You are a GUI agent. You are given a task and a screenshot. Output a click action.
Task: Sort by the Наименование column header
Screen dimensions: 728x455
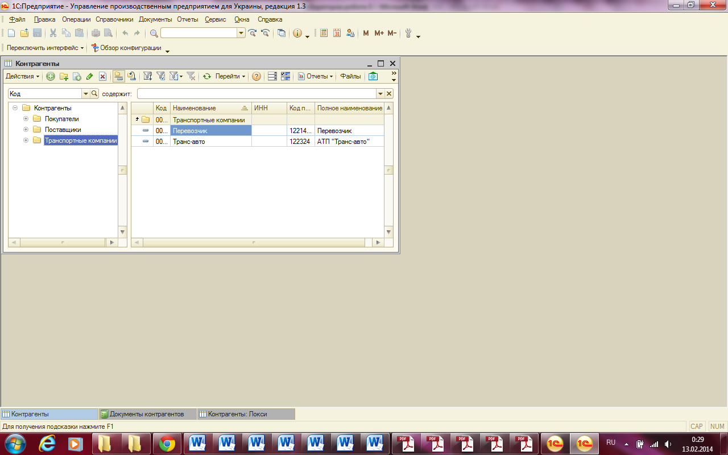coord(211,108)
